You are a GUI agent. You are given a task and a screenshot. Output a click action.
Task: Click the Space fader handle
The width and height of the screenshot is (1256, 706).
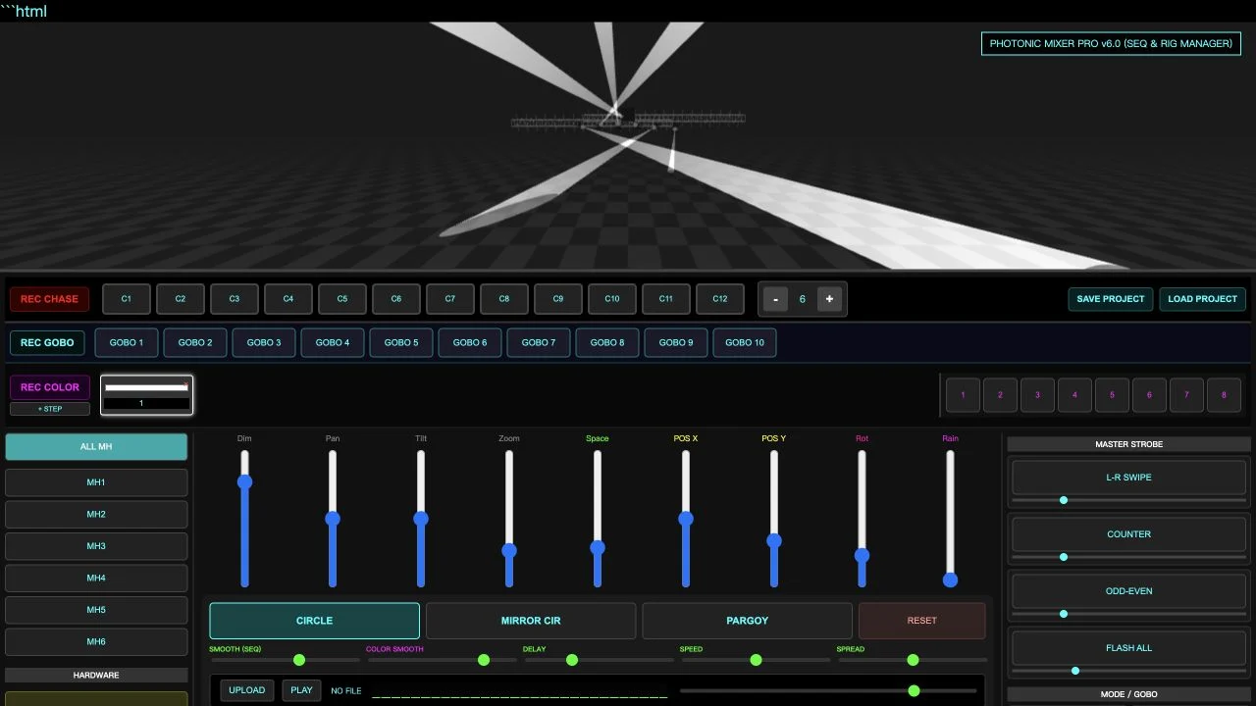tap(598, 547)
